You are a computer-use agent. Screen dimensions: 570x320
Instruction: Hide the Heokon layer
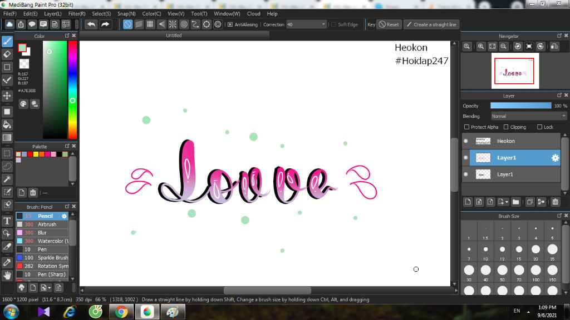point(466,141)
